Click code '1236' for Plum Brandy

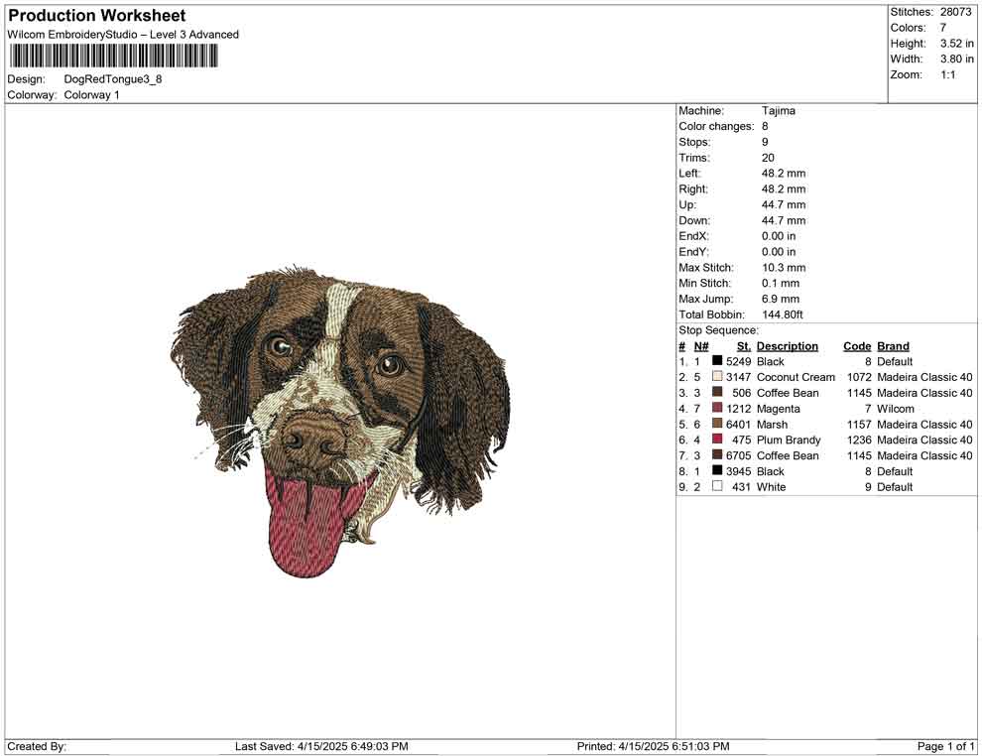pyautogui.click(x=859, y=440)
